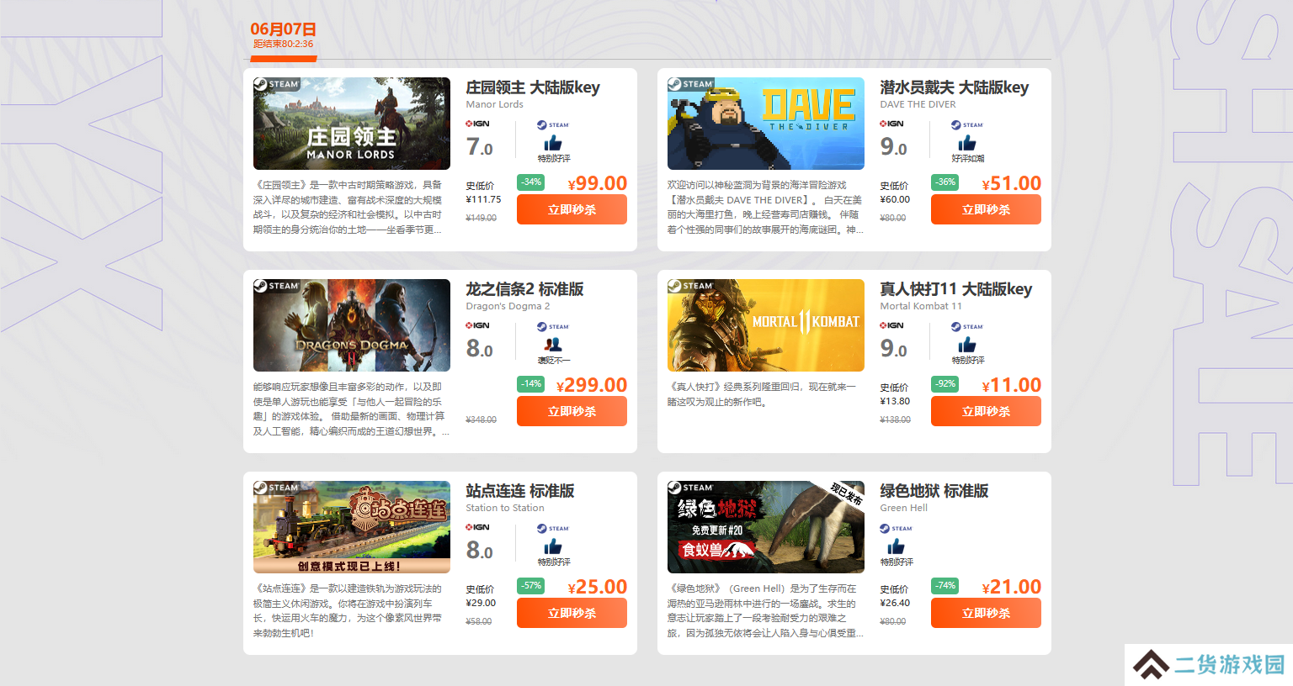Viewport: 1293px width, 686px height.
Task: Open Station to Station game thumbnail
Action: 352,527
